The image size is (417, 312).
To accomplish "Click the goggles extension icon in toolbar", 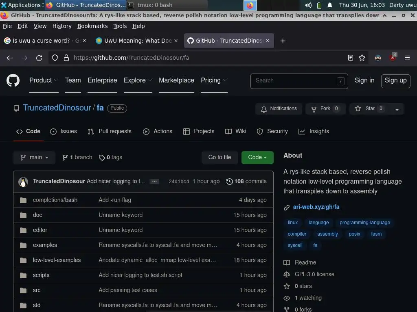I will pyautogui.click(x=378, y=58).
